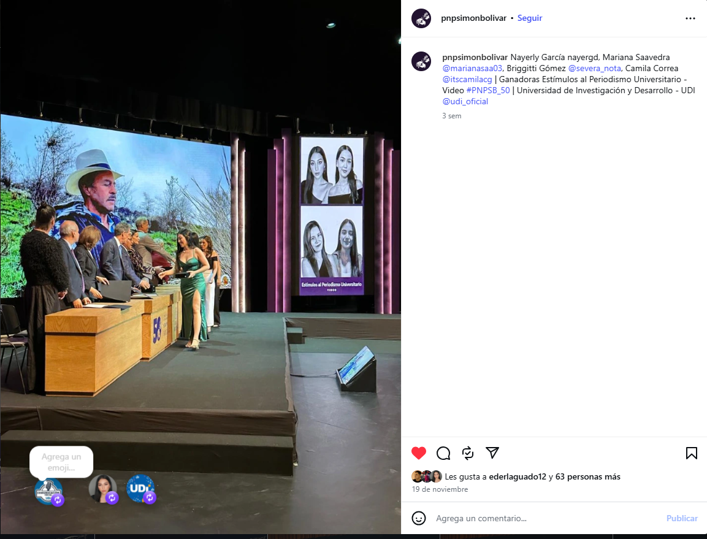
Task: Click pnpsimonbolivar username in post header
Action: click(473, 18)
